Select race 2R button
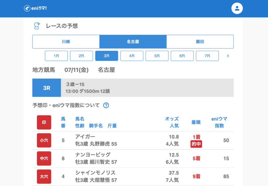Image resolution: width=268 pixels, height=186 pixels. (x=81, y=56)
